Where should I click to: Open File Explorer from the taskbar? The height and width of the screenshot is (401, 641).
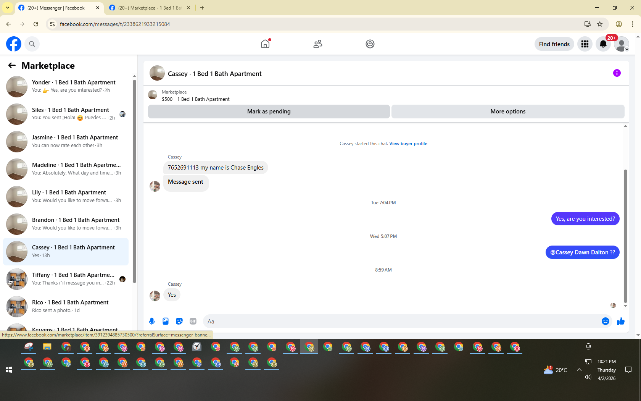47,347
